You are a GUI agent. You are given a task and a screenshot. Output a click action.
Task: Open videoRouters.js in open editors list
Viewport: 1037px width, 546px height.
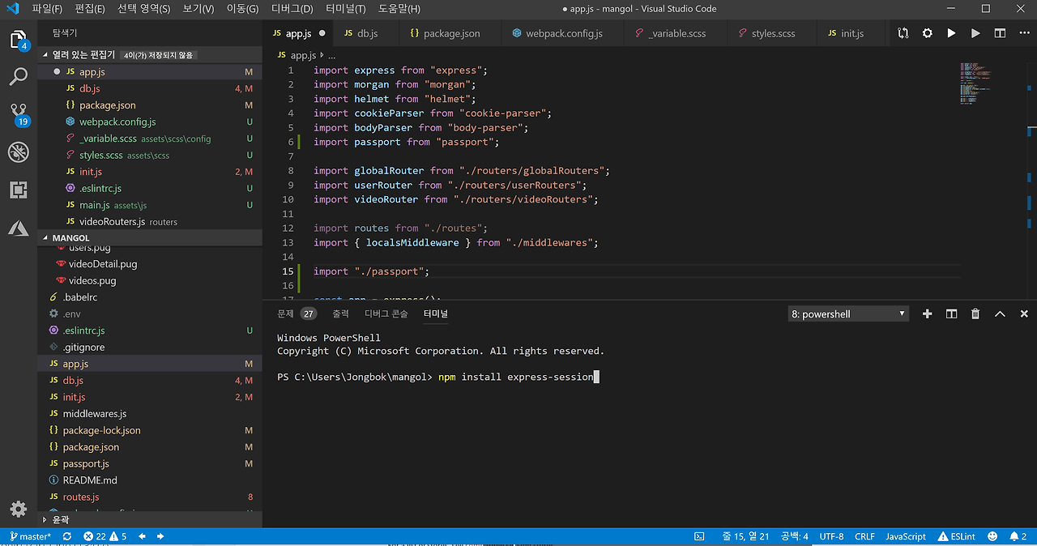click(151, 221)
